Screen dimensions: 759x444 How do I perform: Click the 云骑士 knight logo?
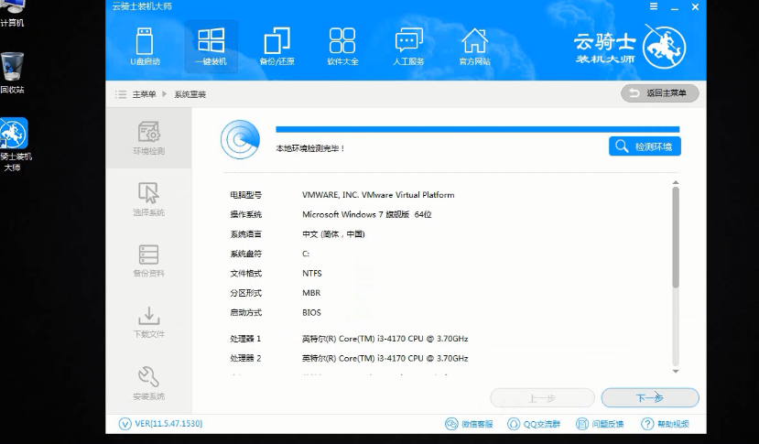click(x=664, y=47)
